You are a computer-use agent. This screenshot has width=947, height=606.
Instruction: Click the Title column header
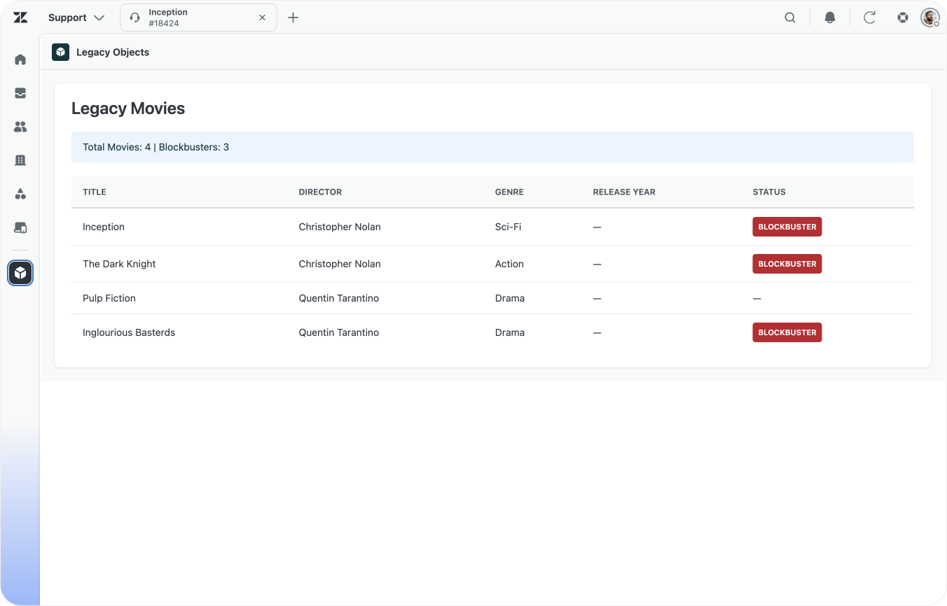coord(95,192)
